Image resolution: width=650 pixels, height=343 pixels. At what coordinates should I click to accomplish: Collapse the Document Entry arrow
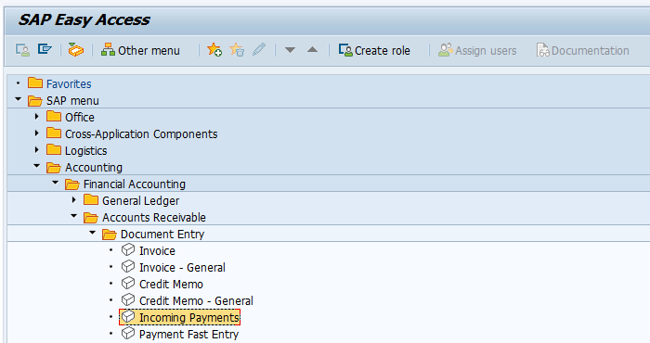pyautogui.click(x=93, y=233)
